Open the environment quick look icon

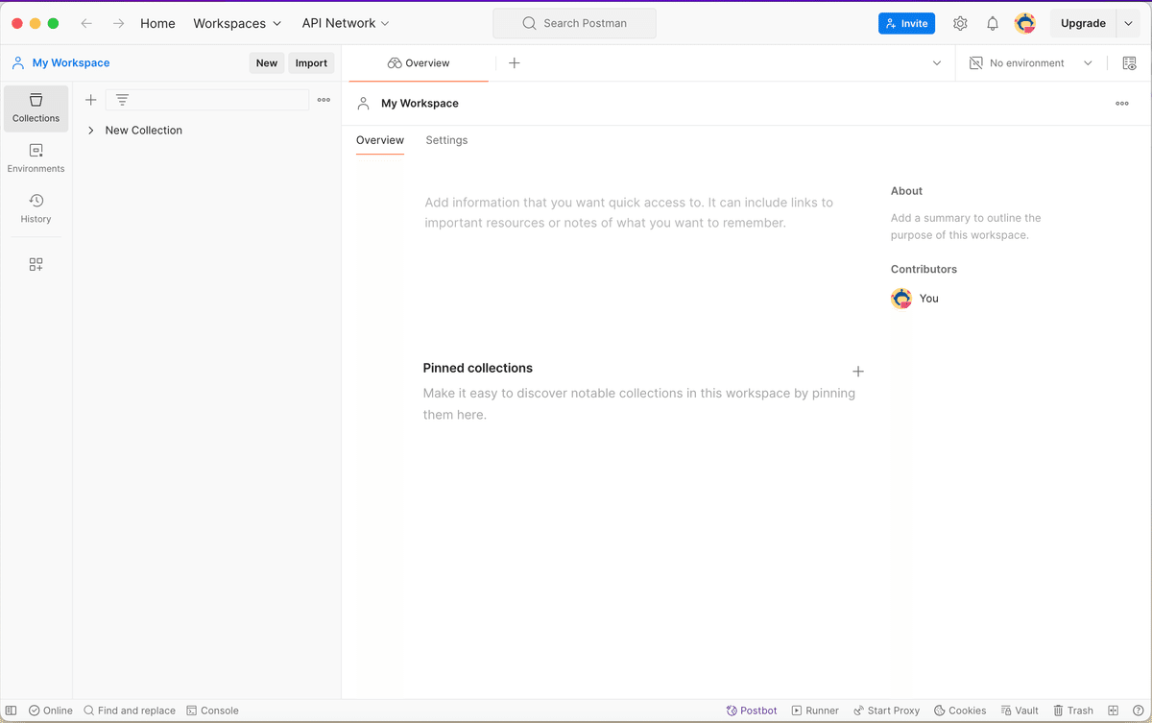pos(1129,62)
